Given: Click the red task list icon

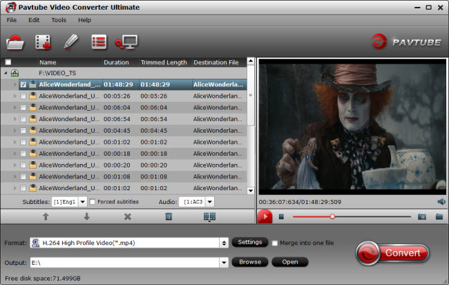Looking at the screenshot, I should coord(99,42).
